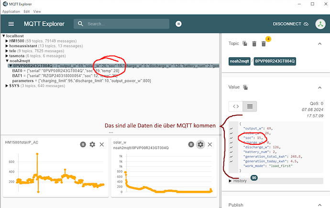Screen dimensions: 330x208
Task: Select the 0PVP00R243GT004Q tree row
Action: click(x=114, y=66)
